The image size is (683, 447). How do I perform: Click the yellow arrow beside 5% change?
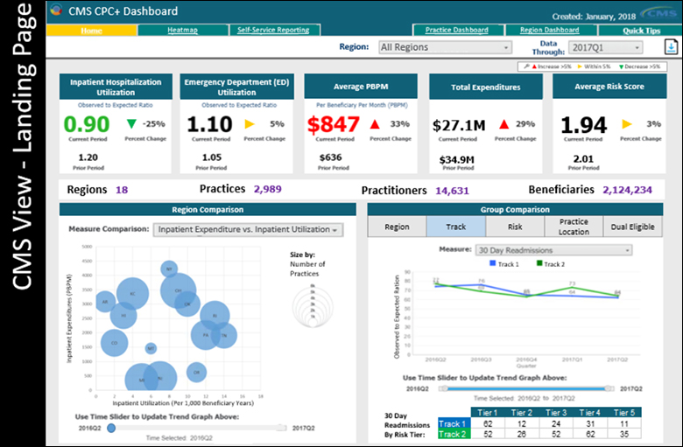tap(250, 124)
